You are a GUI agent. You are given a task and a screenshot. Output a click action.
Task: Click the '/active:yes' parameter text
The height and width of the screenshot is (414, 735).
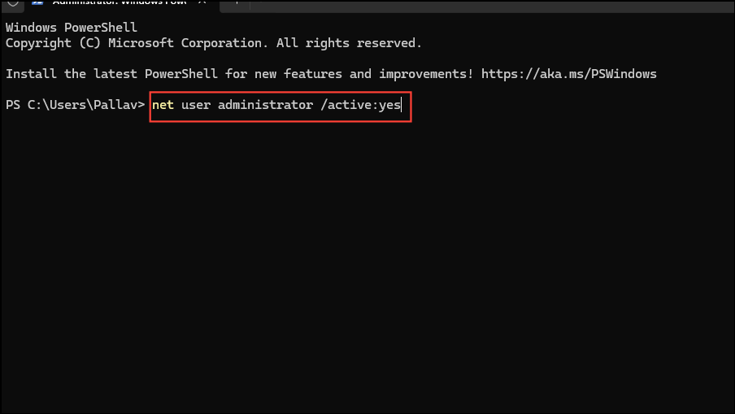360,105
